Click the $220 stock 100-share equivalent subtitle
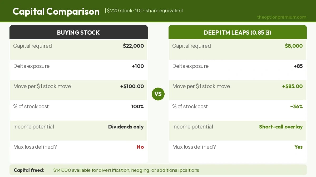Image resolution: width=316 pixels, height=177 pixels. [145, 11]
